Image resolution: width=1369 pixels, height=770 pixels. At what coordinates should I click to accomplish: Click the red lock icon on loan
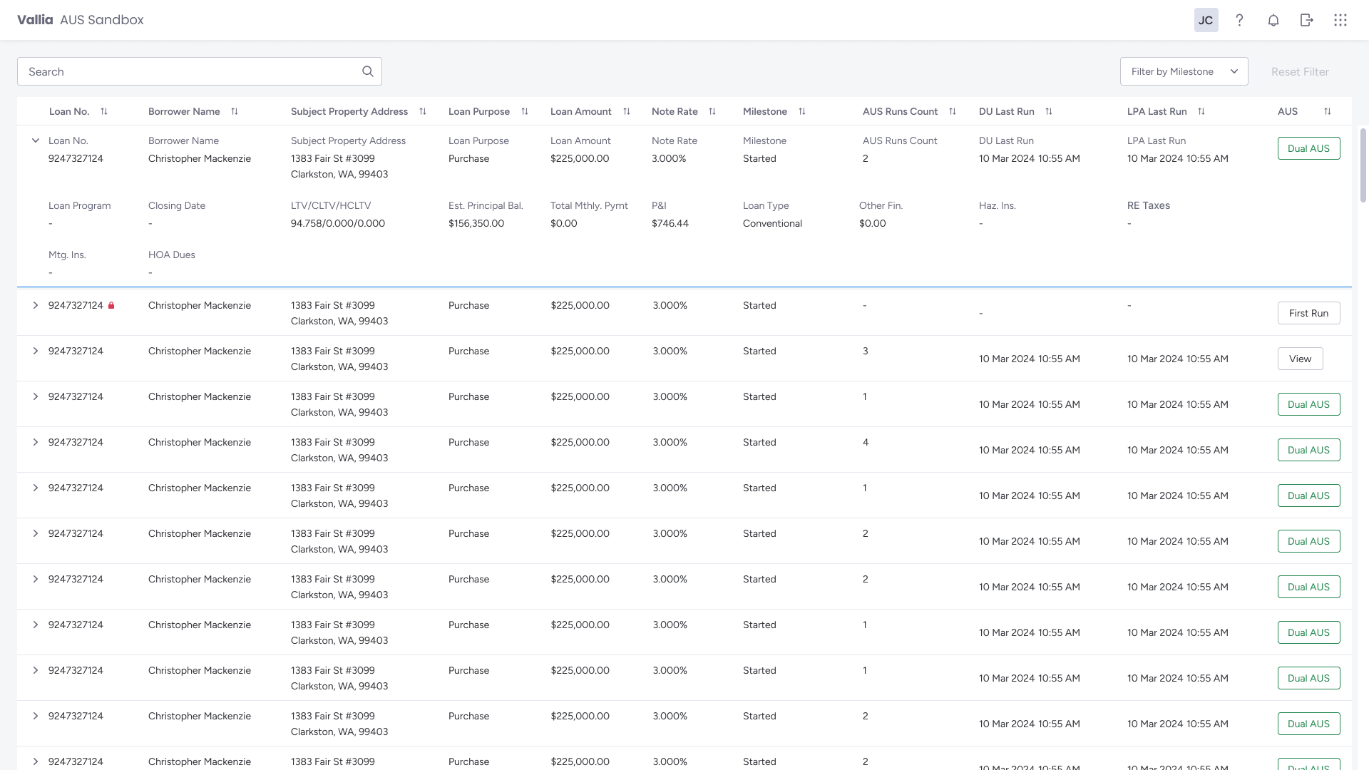pos(111,305)
